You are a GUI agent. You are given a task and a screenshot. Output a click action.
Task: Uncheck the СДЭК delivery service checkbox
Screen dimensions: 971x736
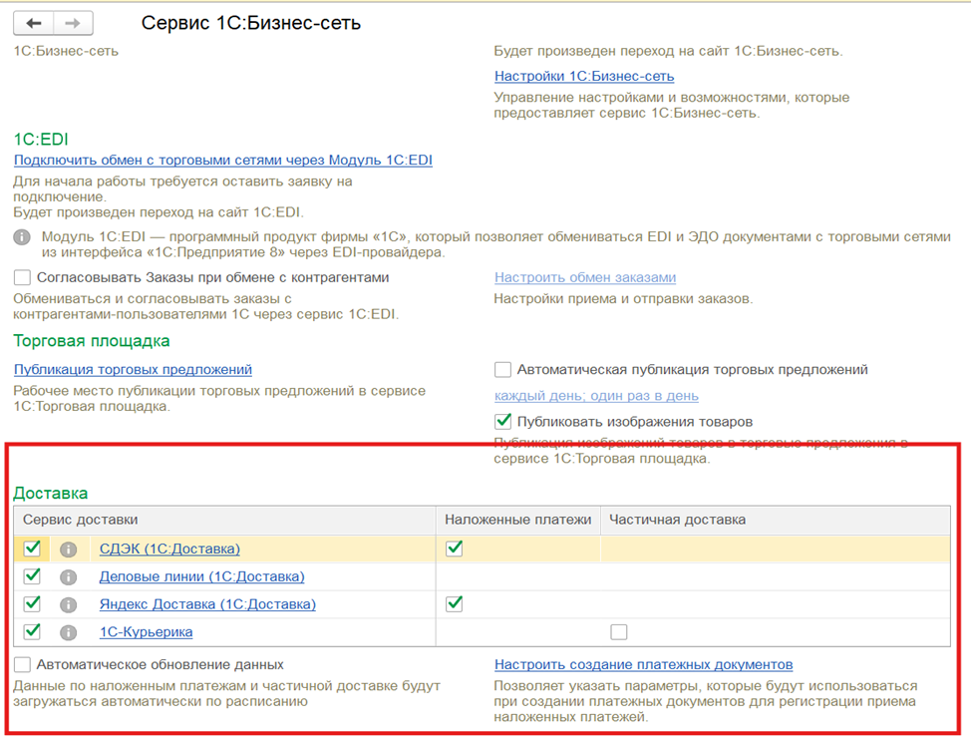coord(32,549)
